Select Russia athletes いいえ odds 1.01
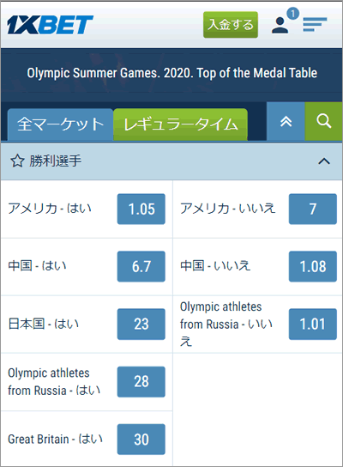Image resolution: width=343 pixels, height=467 pixels. pyautogui.click(x=313, y=324)
